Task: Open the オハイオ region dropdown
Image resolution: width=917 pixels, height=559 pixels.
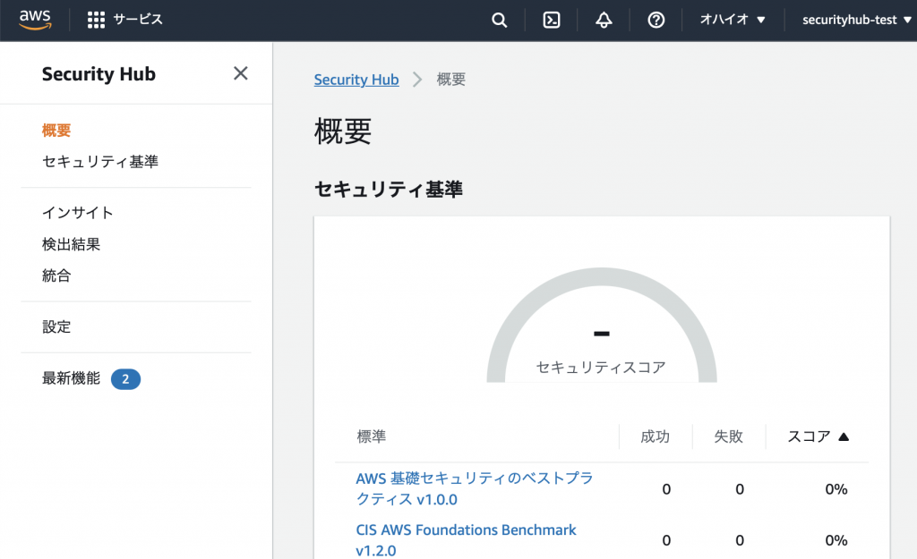Action: tap(733, 20)
